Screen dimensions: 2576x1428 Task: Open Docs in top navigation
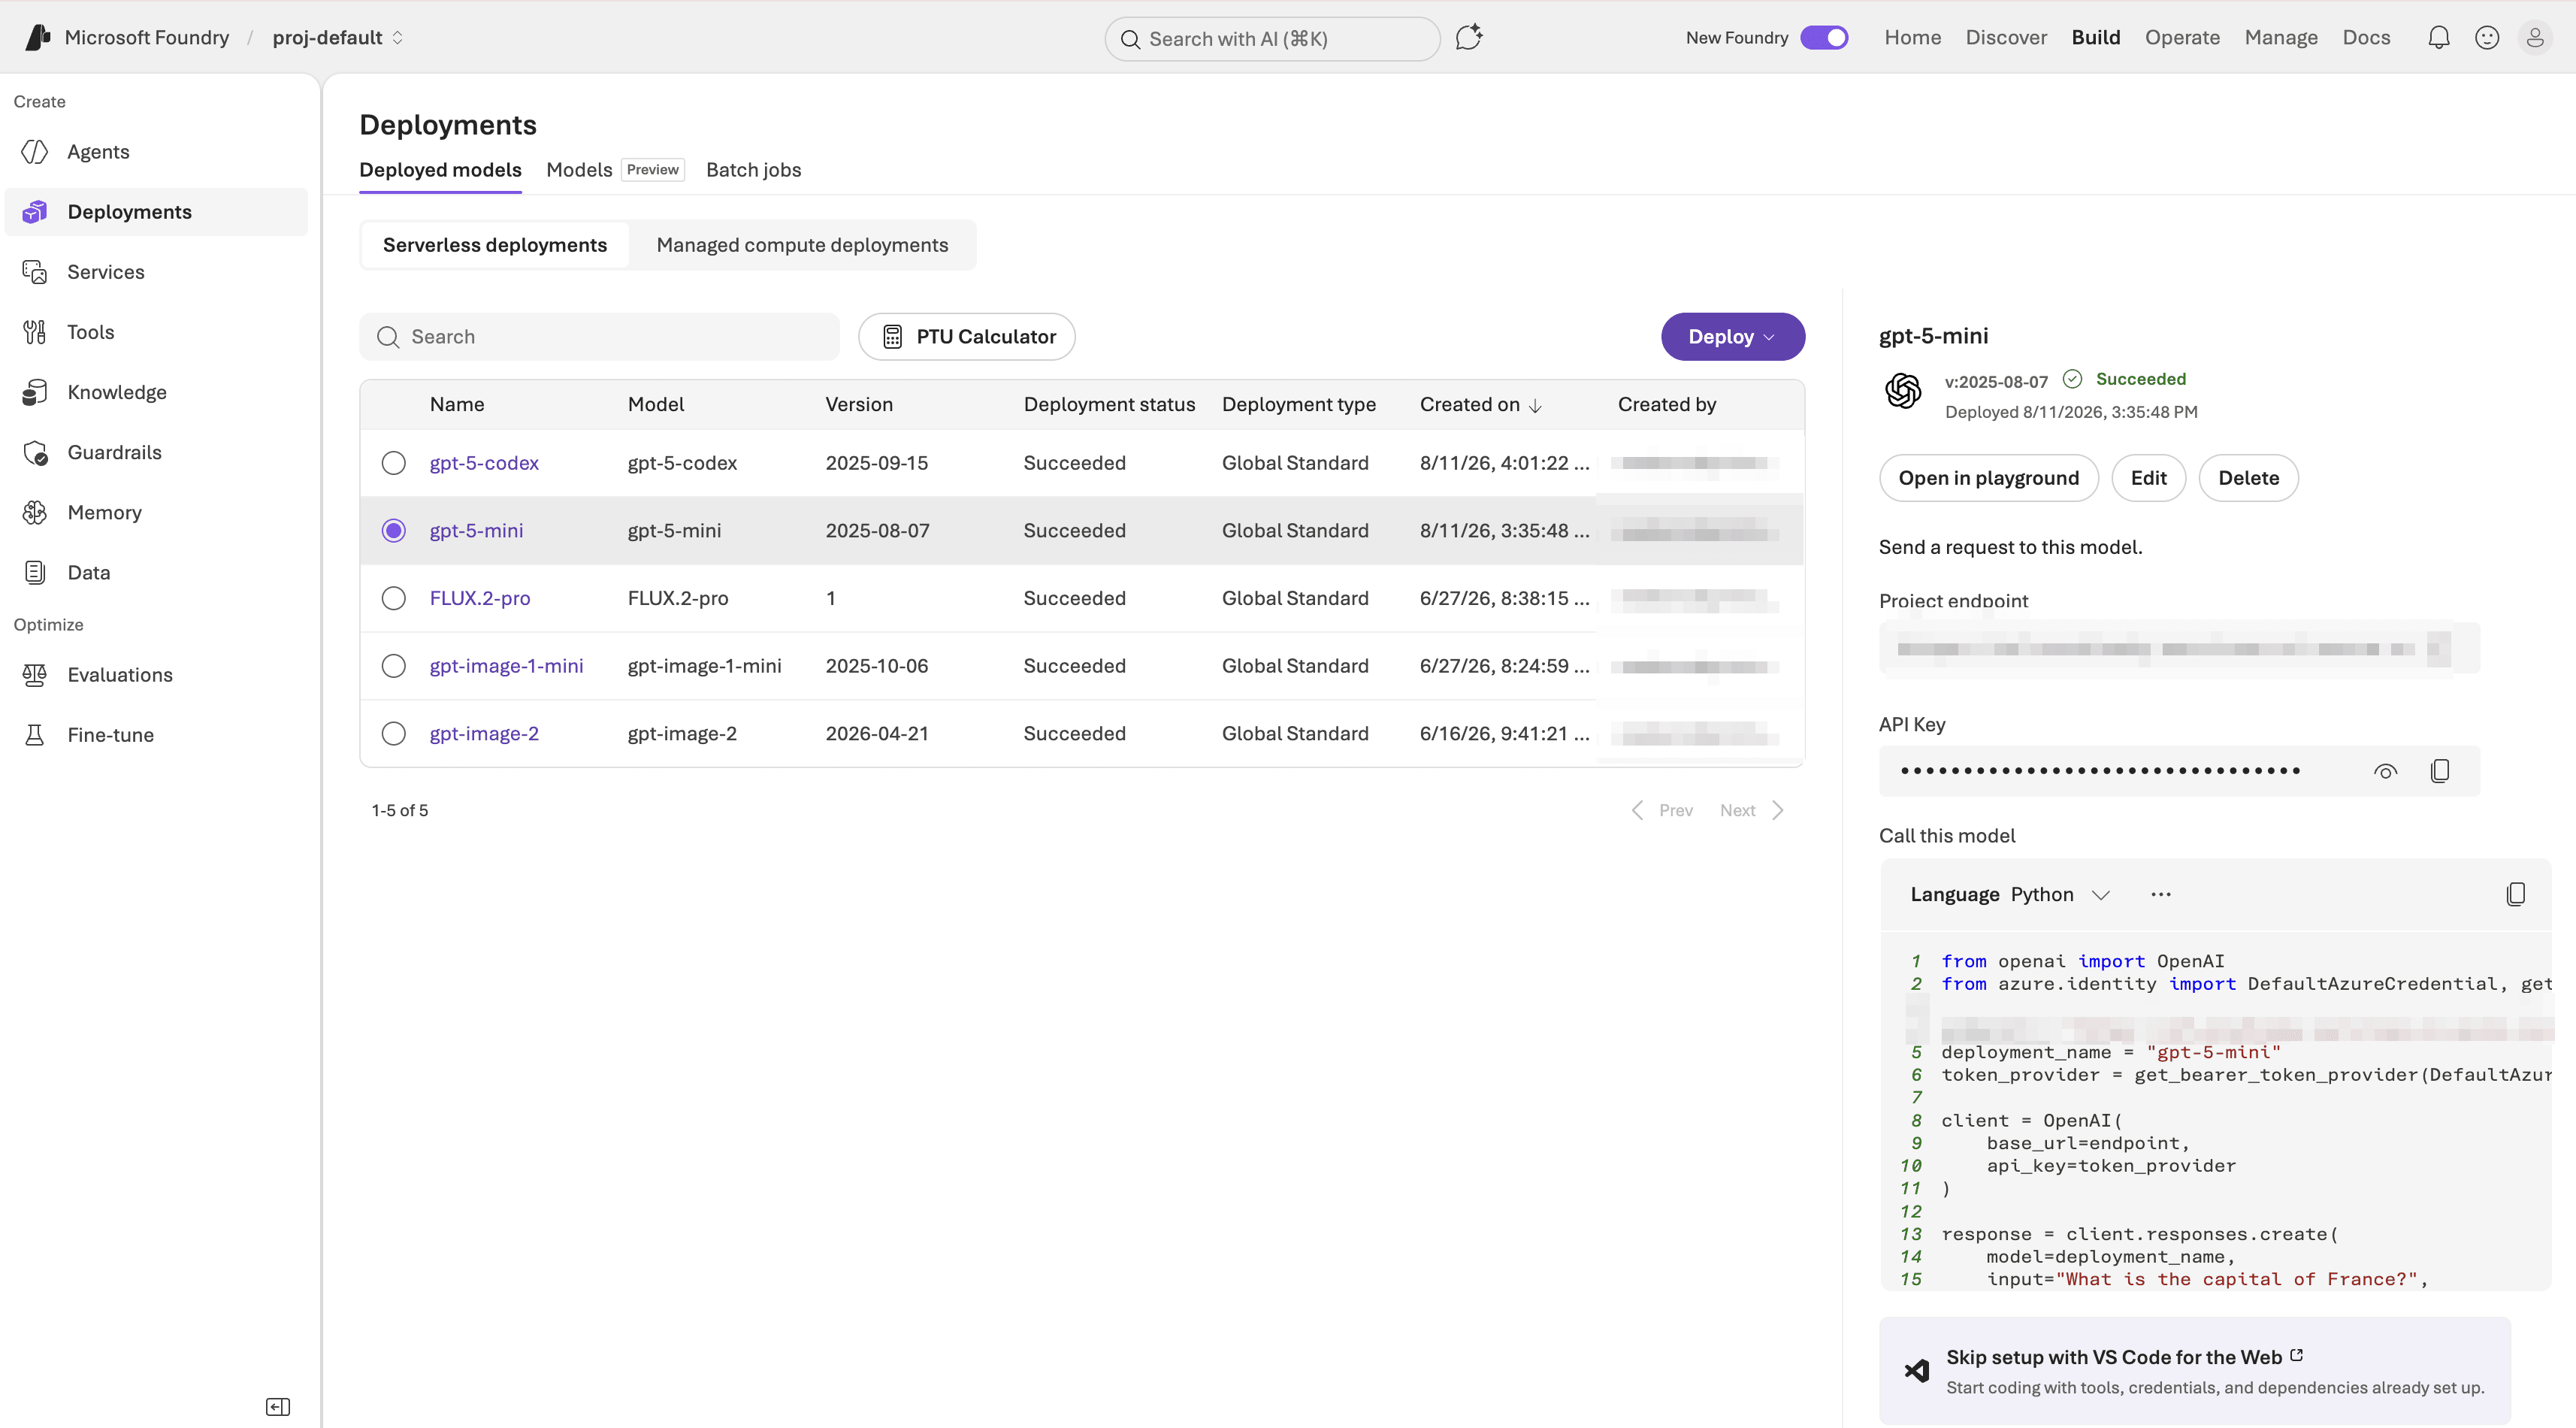point(2366,38)
